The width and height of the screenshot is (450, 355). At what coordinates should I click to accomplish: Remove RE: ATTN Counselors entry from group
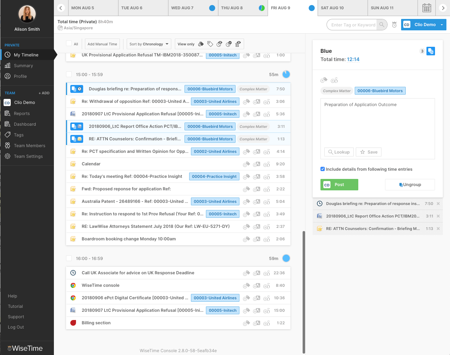point(438,229)
